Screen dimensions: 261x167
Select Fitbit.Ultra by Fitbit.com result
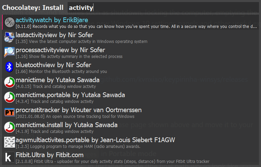(x=130, y=157)
